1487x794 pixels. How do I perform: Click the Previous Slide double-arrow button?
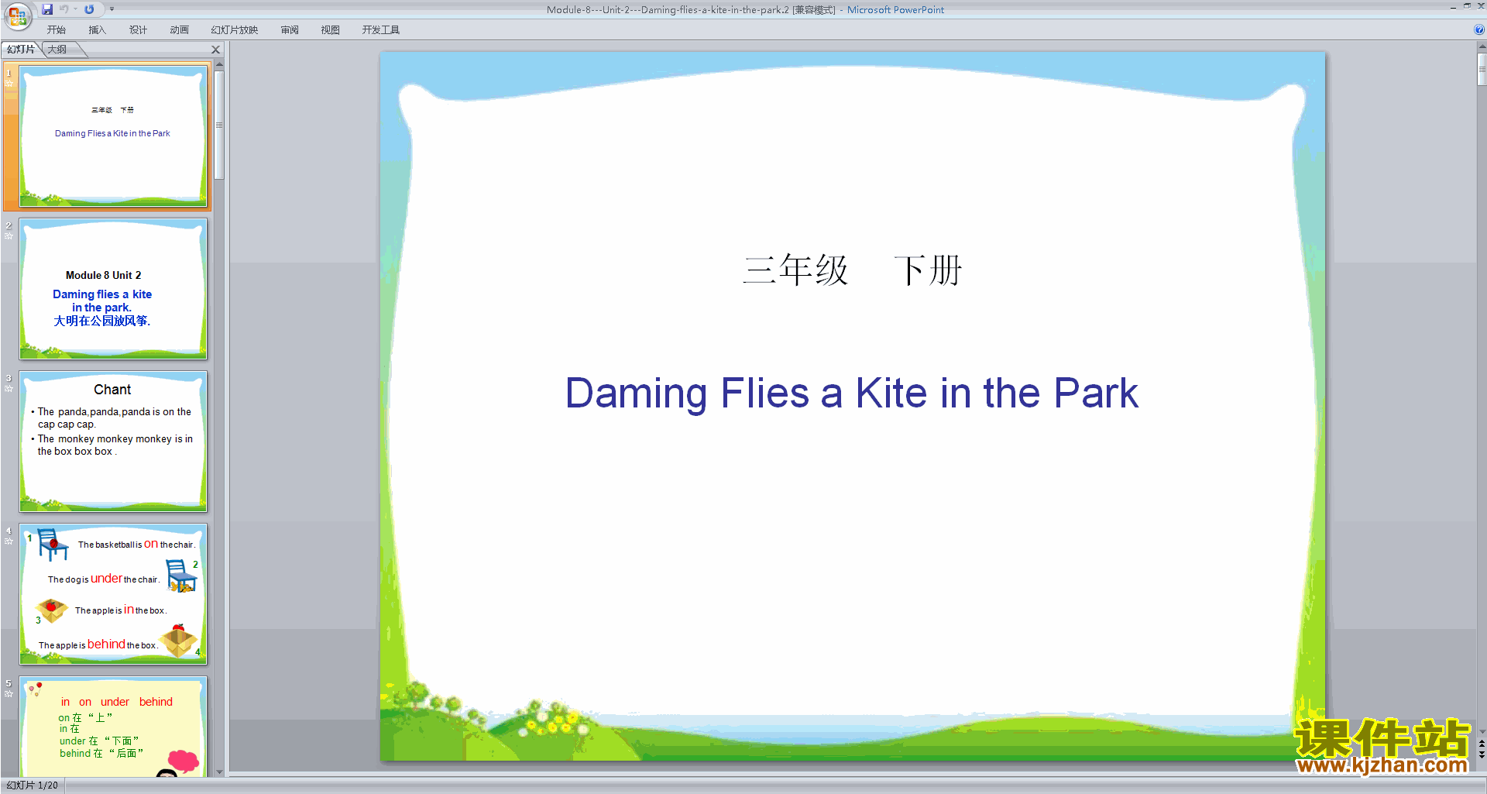(x=1482, y=744)
